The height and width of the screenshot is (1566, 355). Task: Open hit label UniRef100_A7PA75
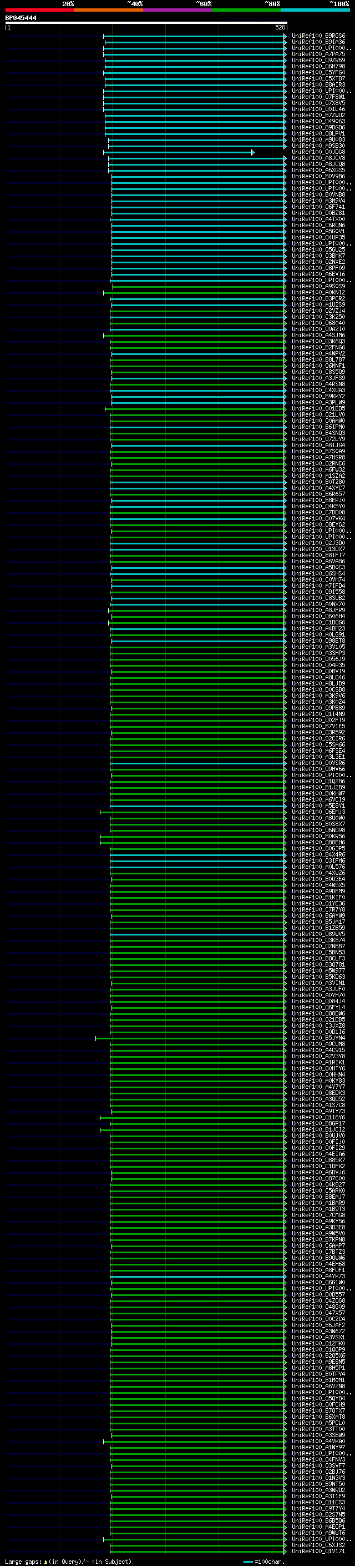[x=318, y=54]
